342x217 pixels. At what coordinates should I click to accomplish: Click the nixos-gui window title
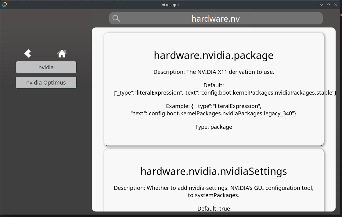click(x=170, y=5)
